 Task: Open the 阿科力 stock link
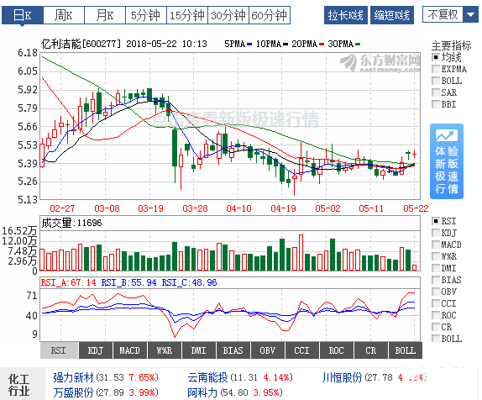click(202, 392)
